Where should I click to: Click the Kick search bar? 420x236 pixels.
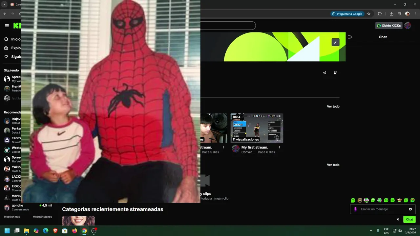228,26
